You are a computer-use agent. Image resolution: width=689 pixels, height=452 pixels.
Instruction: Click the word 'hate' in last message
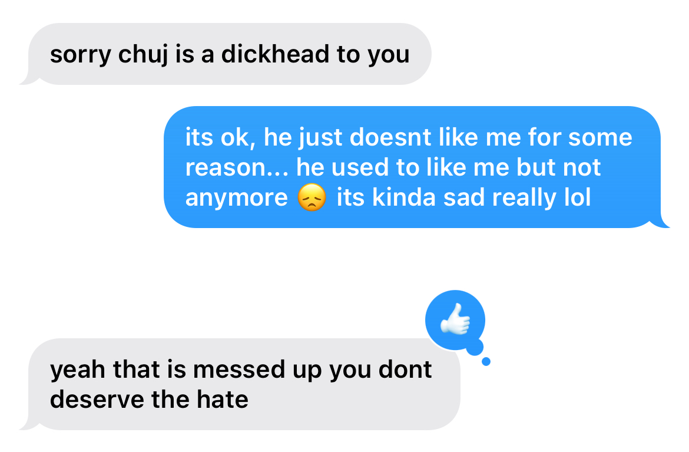coord(223,399)
